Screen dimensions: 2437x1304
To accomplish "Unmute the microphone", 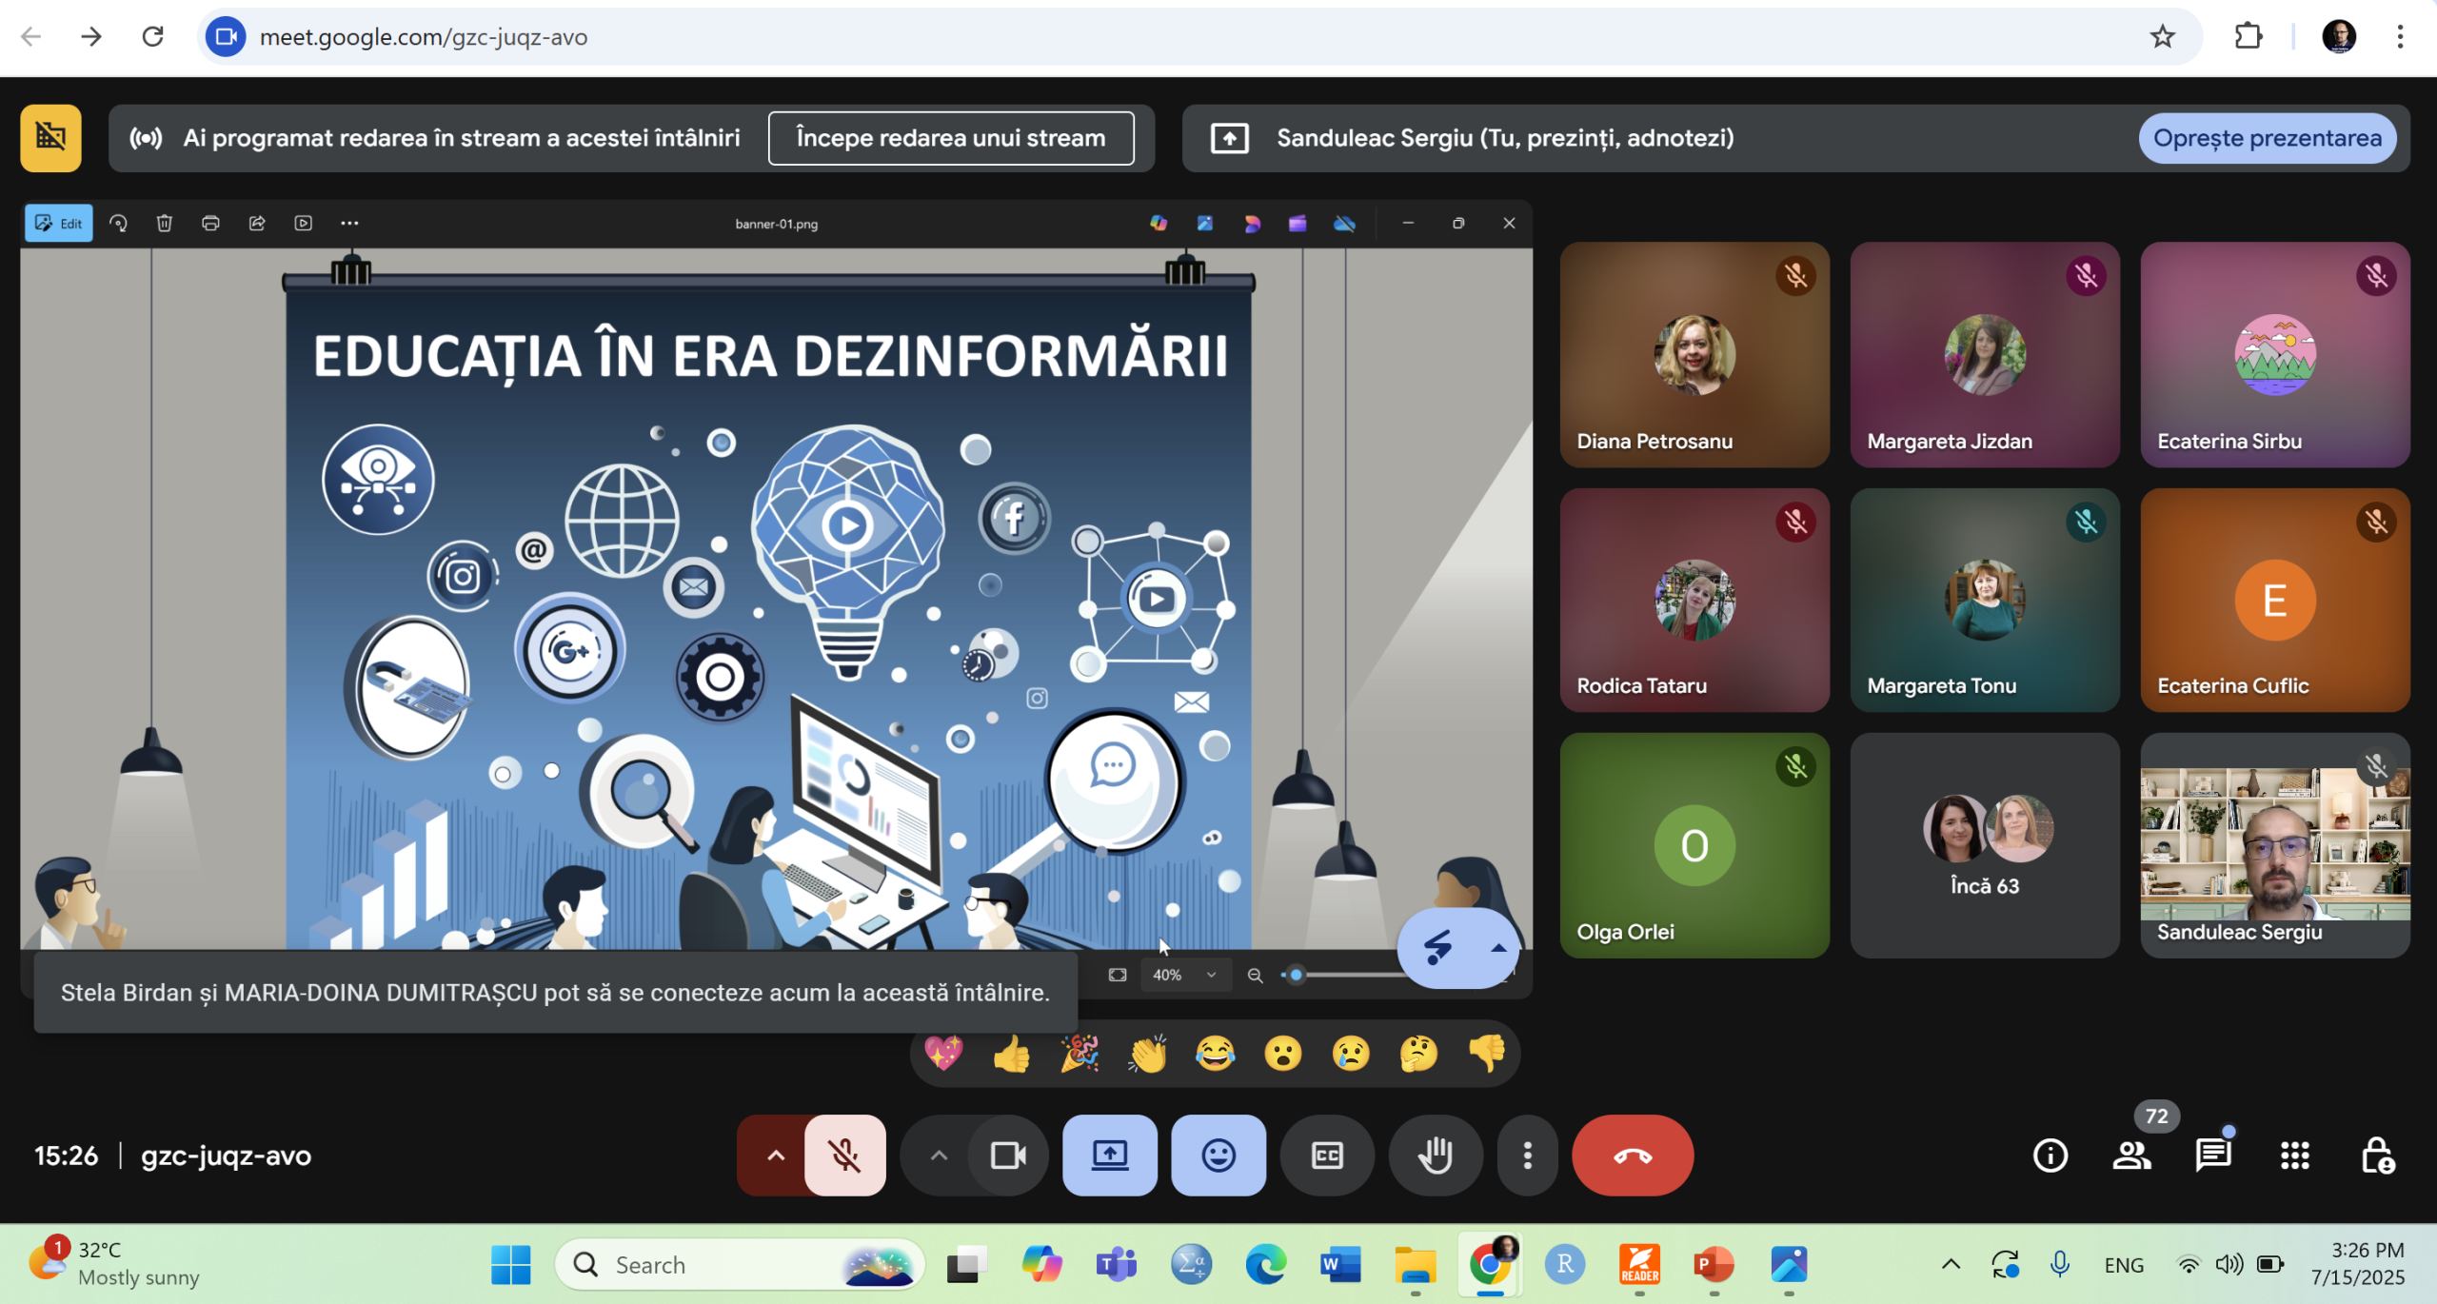I will coord(844,1156).
